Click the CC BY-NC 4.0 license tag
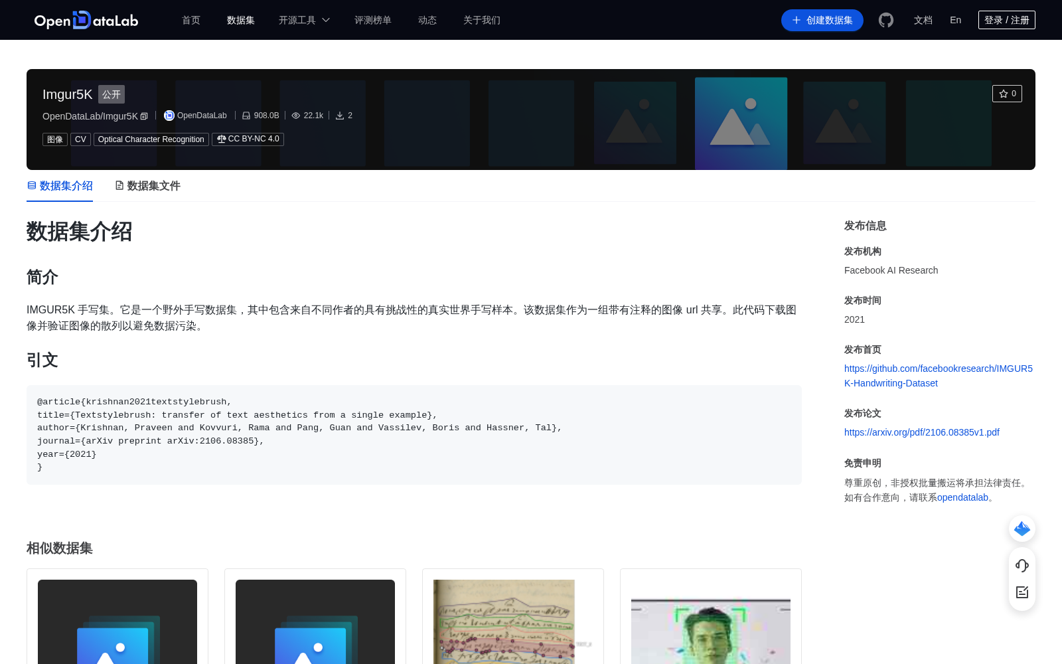The width and height of the screenshot is (1062, 664). pos(248,139)
